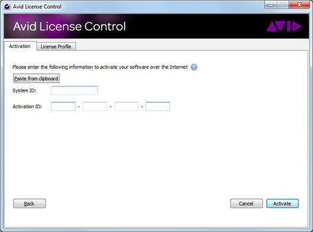Close the Avid License Control window
313x232 pixels.
coord(299,5)
